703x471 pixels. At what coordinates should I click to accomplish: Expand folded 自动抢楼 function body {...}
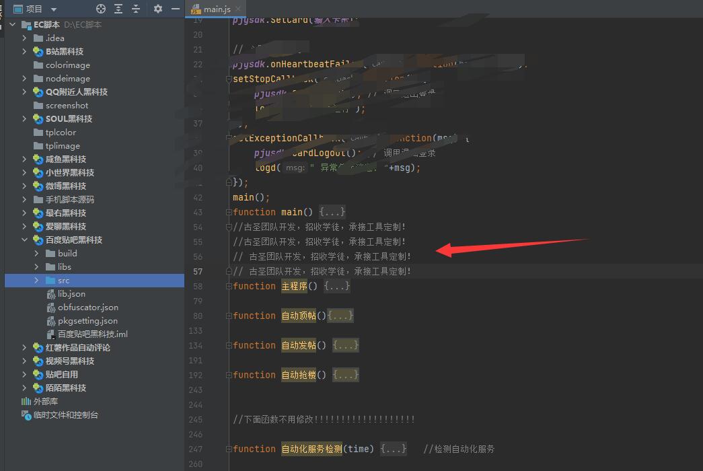[346, 375]
